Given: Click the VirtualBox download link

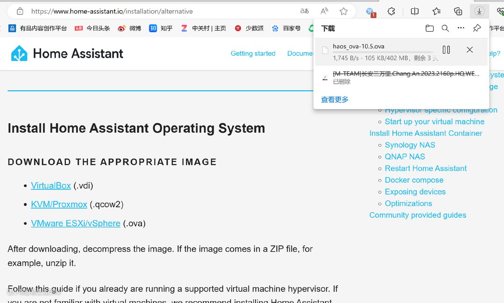Looking at the screenshot, I should [x=51, y=186].
